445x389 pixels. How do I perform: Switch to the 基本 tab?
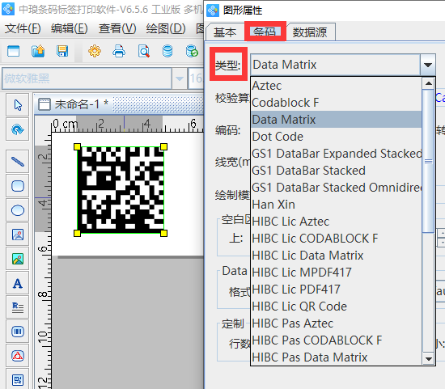coord(225,32)
